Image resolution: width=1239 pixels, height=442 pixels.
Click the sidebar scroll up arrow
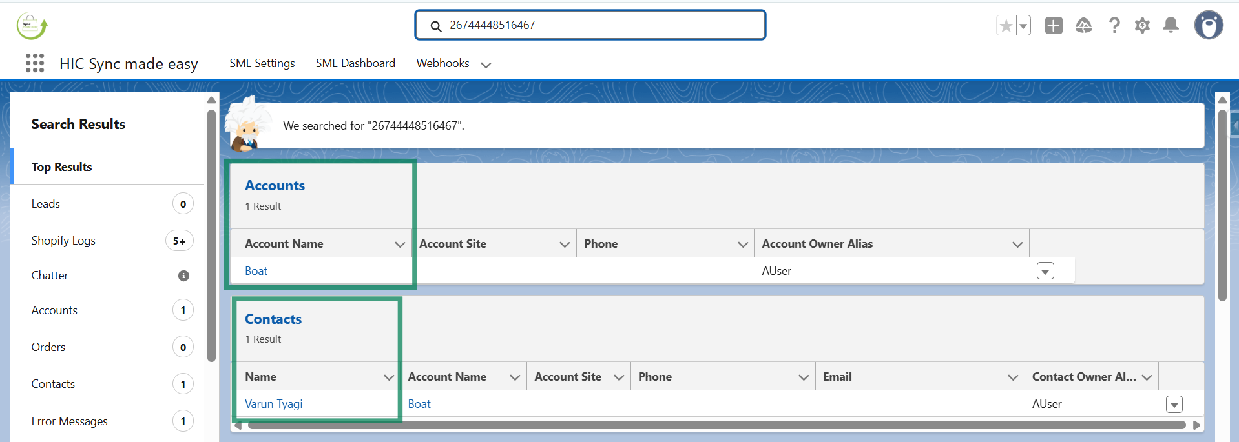[x=211, y=101]
